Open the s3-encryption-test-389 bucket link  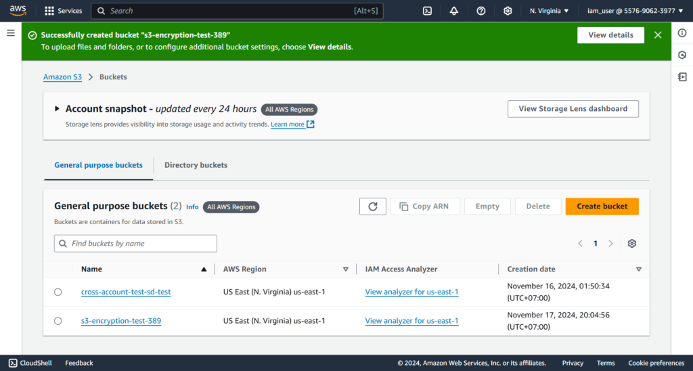point(121,321)
